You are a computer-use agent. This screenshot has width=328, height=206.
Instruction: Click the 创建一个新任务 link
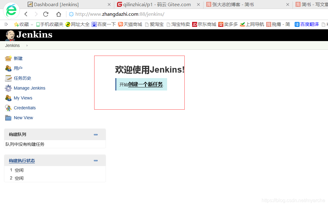145,85
